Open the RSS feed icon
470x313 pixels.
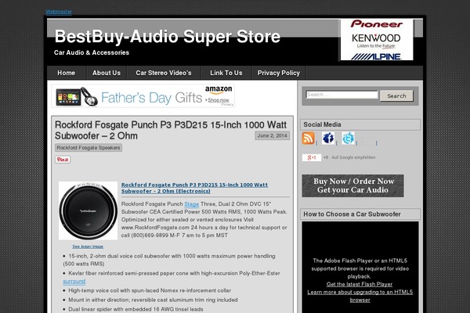[x=308, y=139]
